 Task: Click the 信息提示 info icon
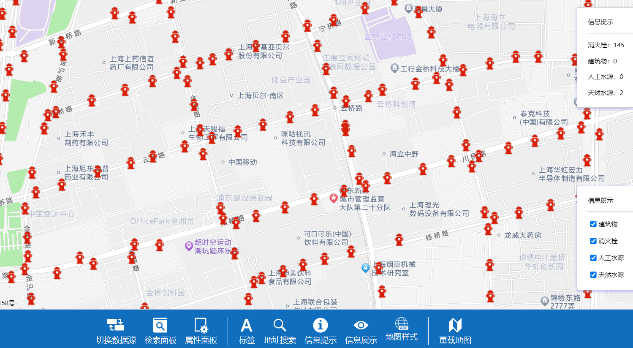coord(320,325)
